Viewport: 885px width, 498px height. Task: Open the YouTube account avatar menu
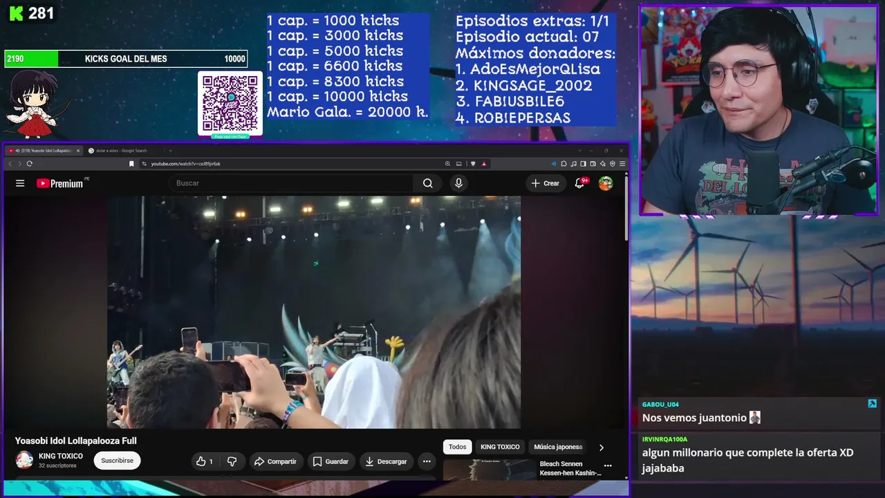pyautogui.click(x=606, y=183)
